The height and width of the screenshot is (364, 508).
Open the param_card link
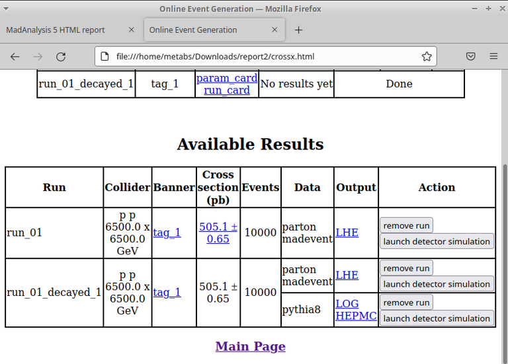[227, 78]
